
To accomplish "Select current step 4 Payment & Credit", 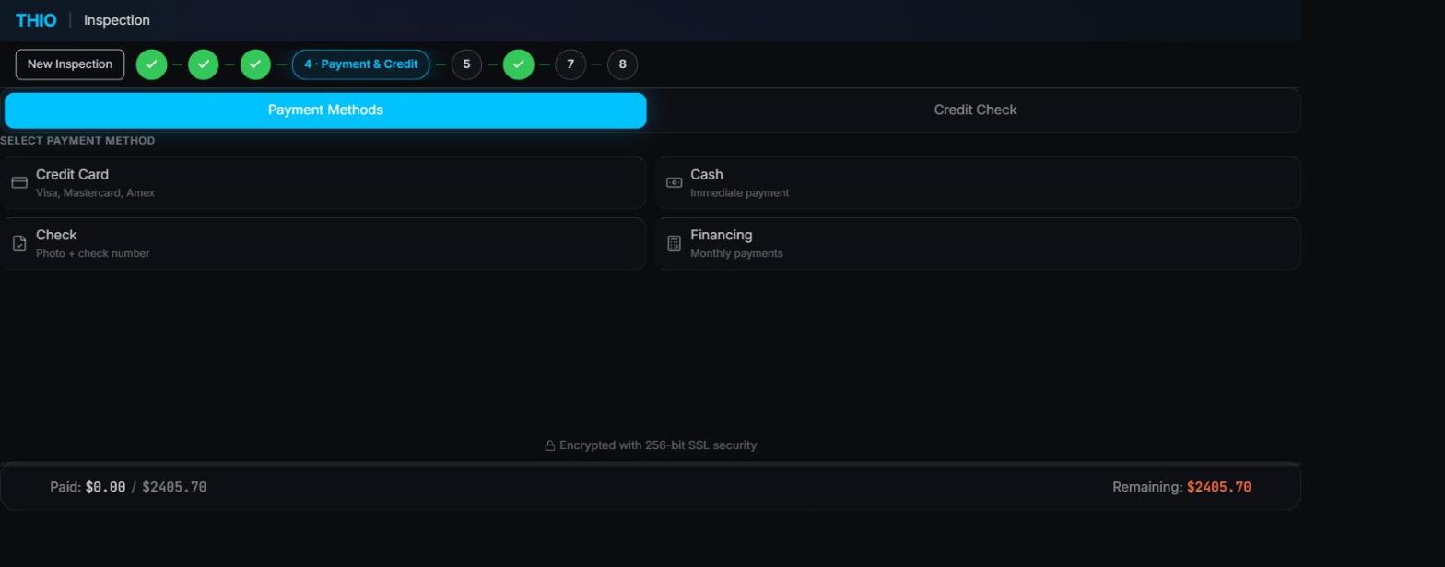I will point(361,64).
